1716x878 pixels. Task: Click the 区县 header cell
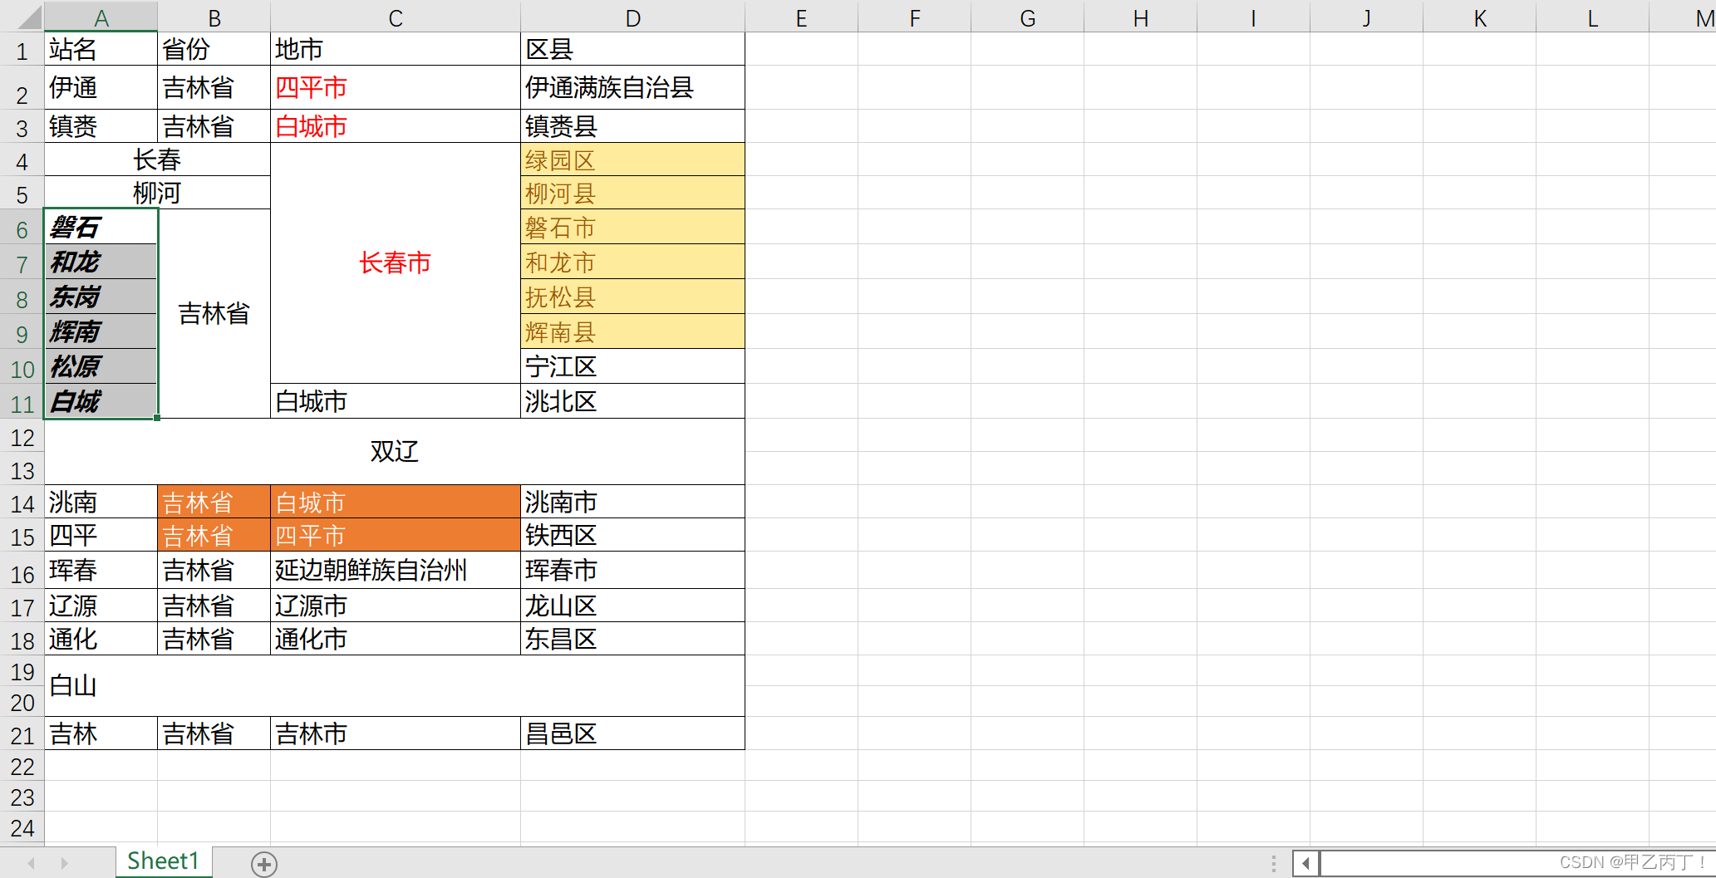(633, 50)
